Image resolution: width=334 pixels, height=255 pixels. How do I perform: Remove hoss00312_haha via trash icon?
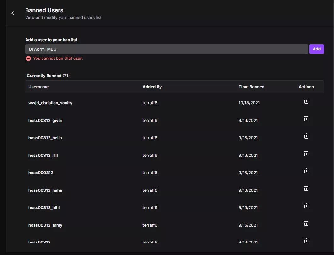[x=306, y=189]
